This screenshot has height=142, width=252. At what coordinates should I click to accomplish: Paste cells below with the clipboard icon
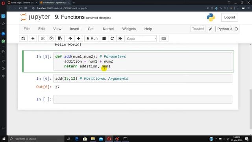click(60, 39)
